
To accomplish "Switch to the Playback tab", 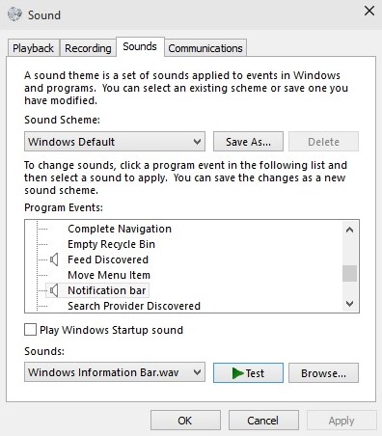I will (x=33, y=48).
